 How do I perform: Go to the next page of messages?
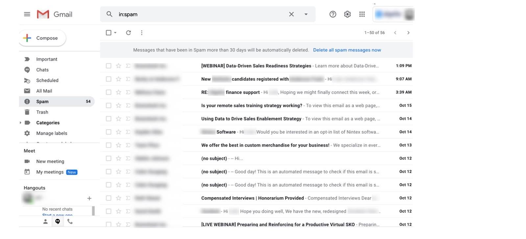pyautogui.click(x=408, y=32)
